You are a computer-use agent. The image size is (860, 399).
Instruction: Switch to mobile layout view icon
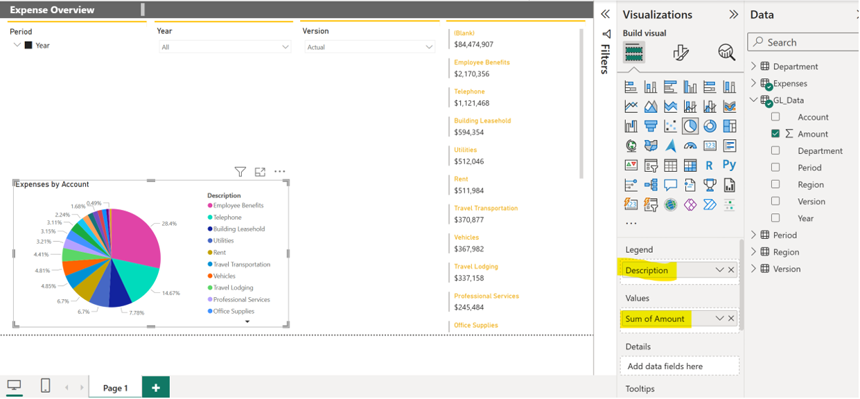[x=45, y=386]
